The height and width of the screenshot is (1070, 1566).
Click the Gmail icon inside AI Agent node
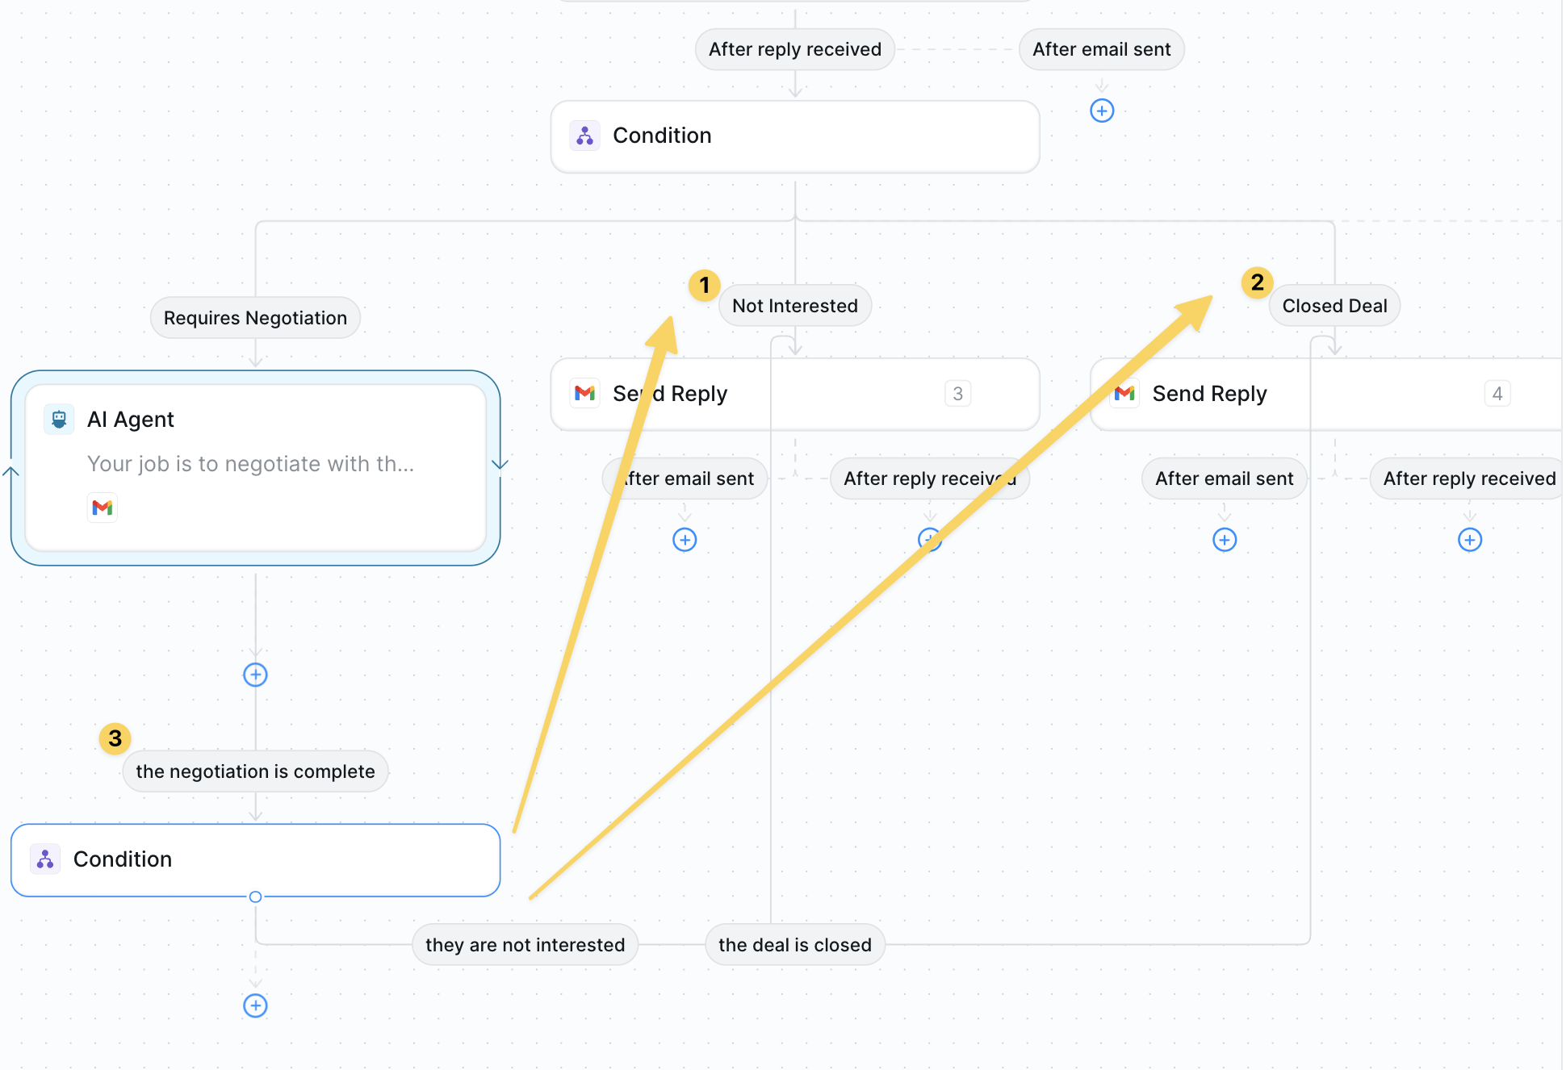pyautogui.click(x=103, y=508)
